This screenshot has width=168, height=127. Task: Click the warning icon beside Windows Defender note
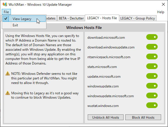[x=8, y=74]
